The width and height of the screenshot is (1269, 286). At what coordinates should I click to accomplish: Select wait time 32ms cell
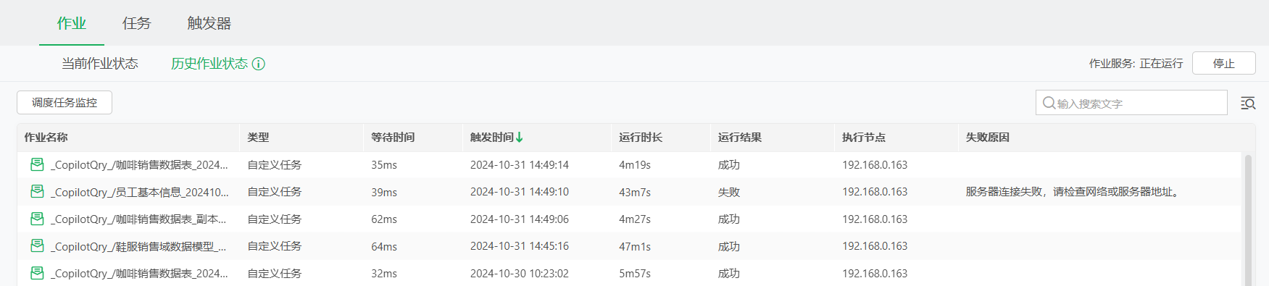click(384, 274)
